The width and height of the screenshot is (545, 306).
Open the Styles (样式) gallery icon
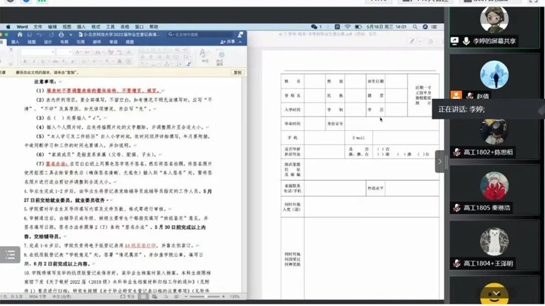pyautogui.click(x=205, y=56)
